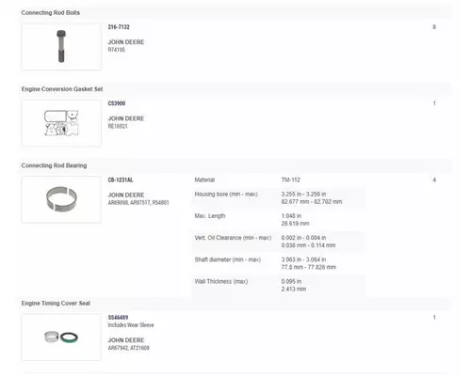Screen dimensions: 471x376
Task: Click the Vert. Oil Clearance label
Action: (x=233, y=238)
